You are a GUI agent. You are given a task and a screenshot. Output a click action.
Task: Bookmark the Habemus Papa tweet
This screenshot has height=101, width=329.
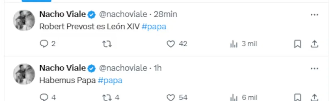click(297, 98)
